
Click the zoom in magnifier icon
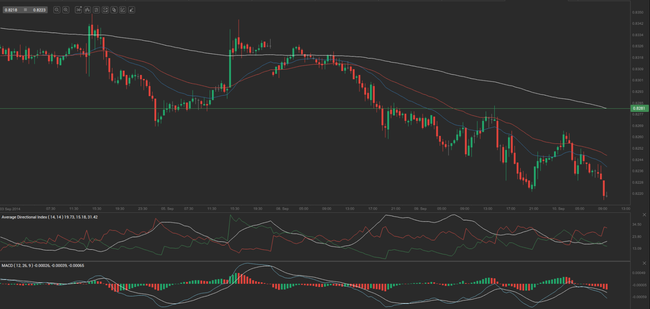point(66,10)
